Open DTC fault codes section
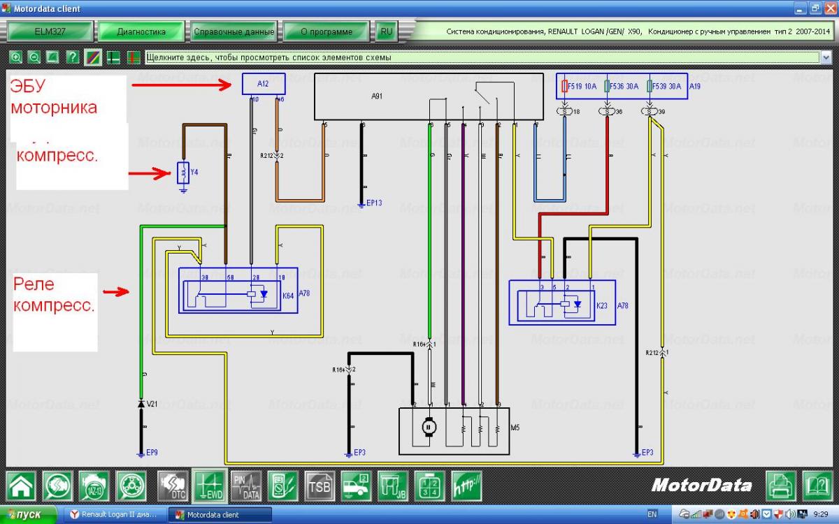 (x=172, y=486)
